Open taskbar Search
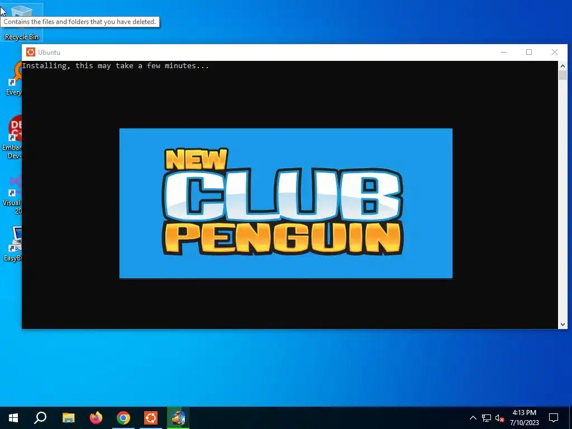This screenshot has width=572, height=429. pyautogui.click(x=40, y=418)
